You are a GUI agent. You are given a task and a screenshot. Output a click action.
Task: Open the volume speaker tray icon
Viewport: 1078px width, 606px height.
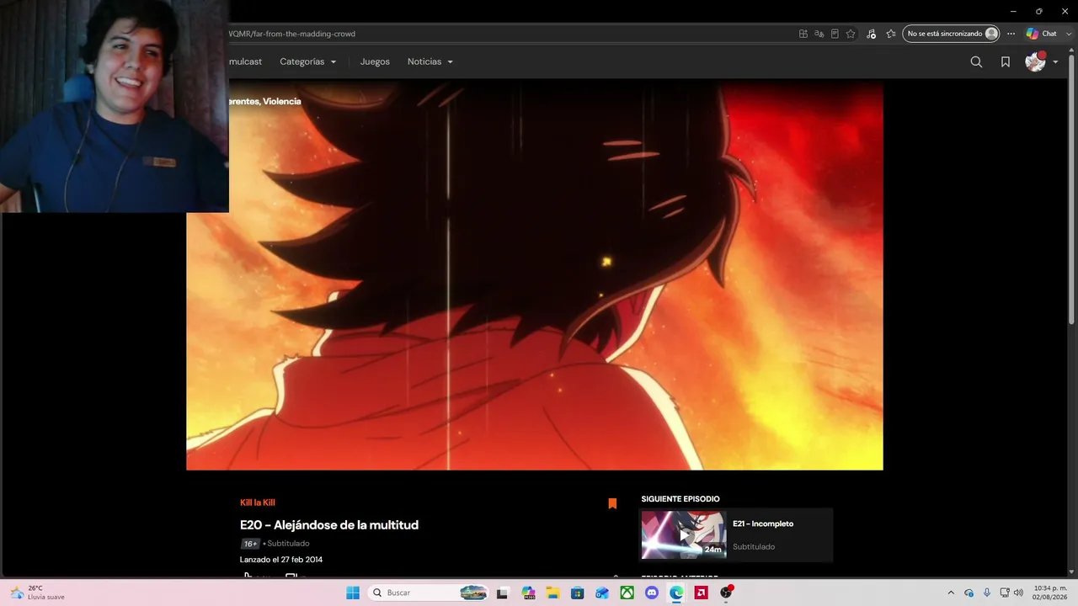(1019, 593)
